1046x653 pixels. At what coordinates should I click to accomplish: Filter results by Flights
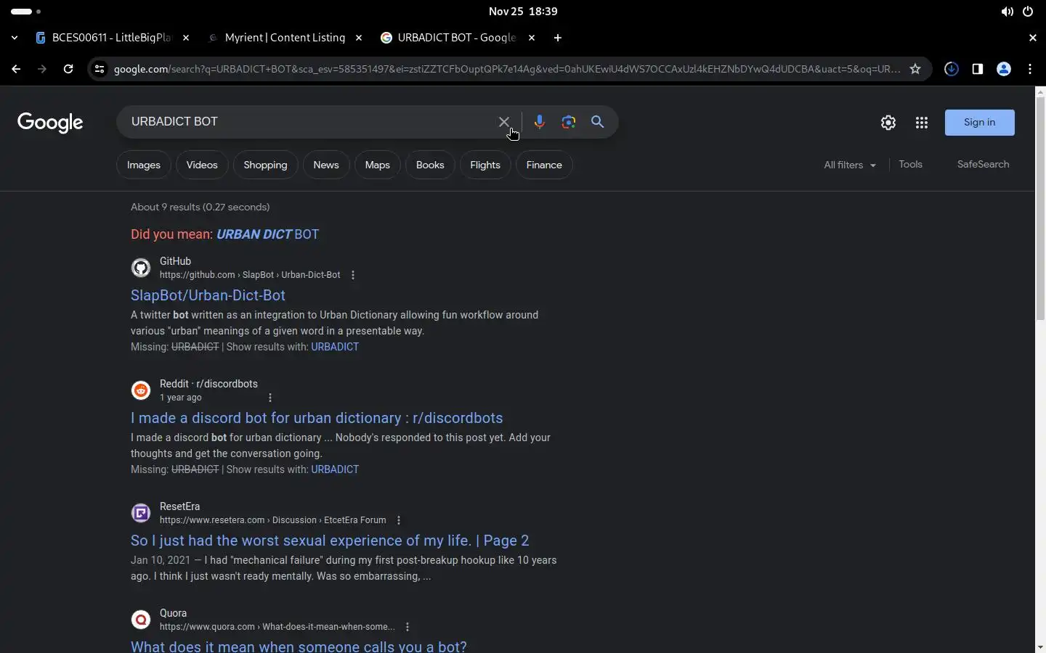coord(485,165)
